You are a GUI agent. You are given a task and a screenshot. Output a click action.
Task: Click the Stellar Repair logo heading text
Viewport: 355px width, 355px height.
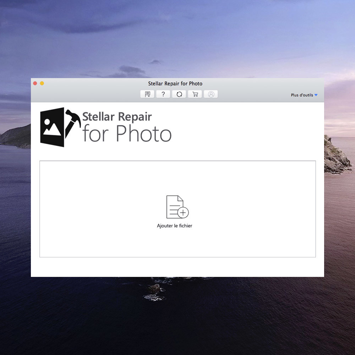[x=117, y=117]
